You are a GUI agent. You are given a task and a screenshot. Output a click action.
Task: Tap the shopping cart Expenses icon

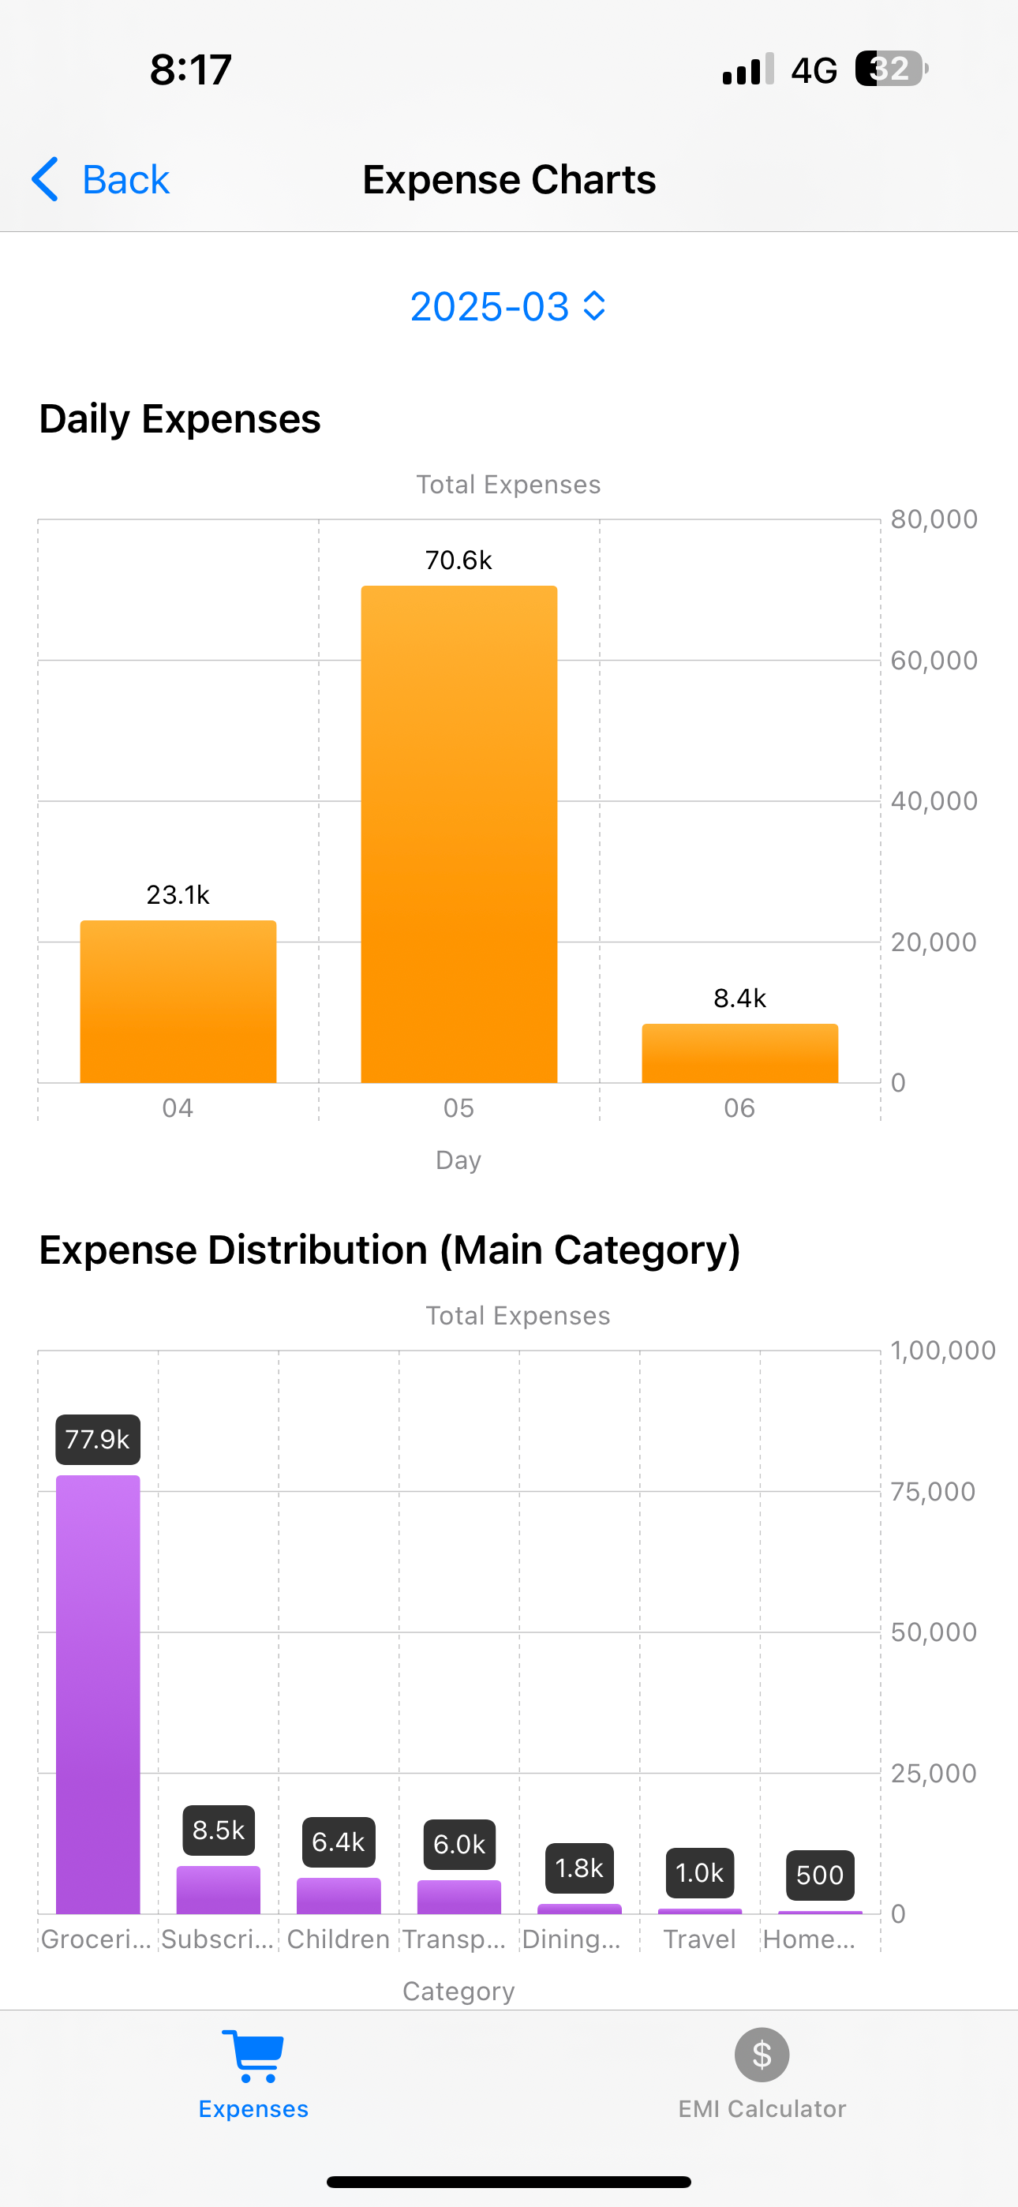tap(253, 2055)
